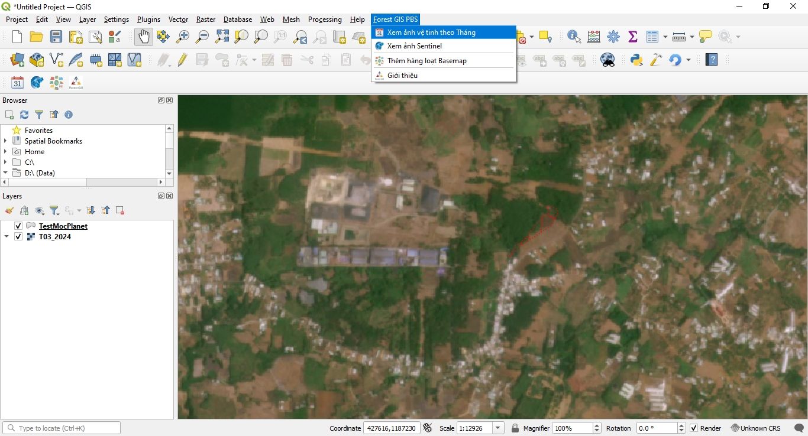Viewport: 808px width, 436px height.
Task: Open the Statistical Summary sigma icon
Action: tap(633, 37)
